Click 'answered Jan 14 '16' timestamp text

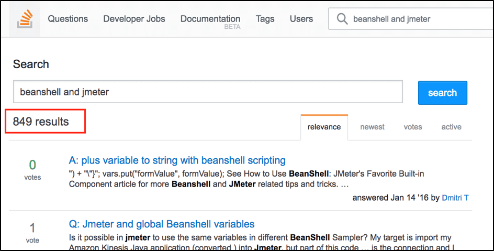(x=390, y=198)
